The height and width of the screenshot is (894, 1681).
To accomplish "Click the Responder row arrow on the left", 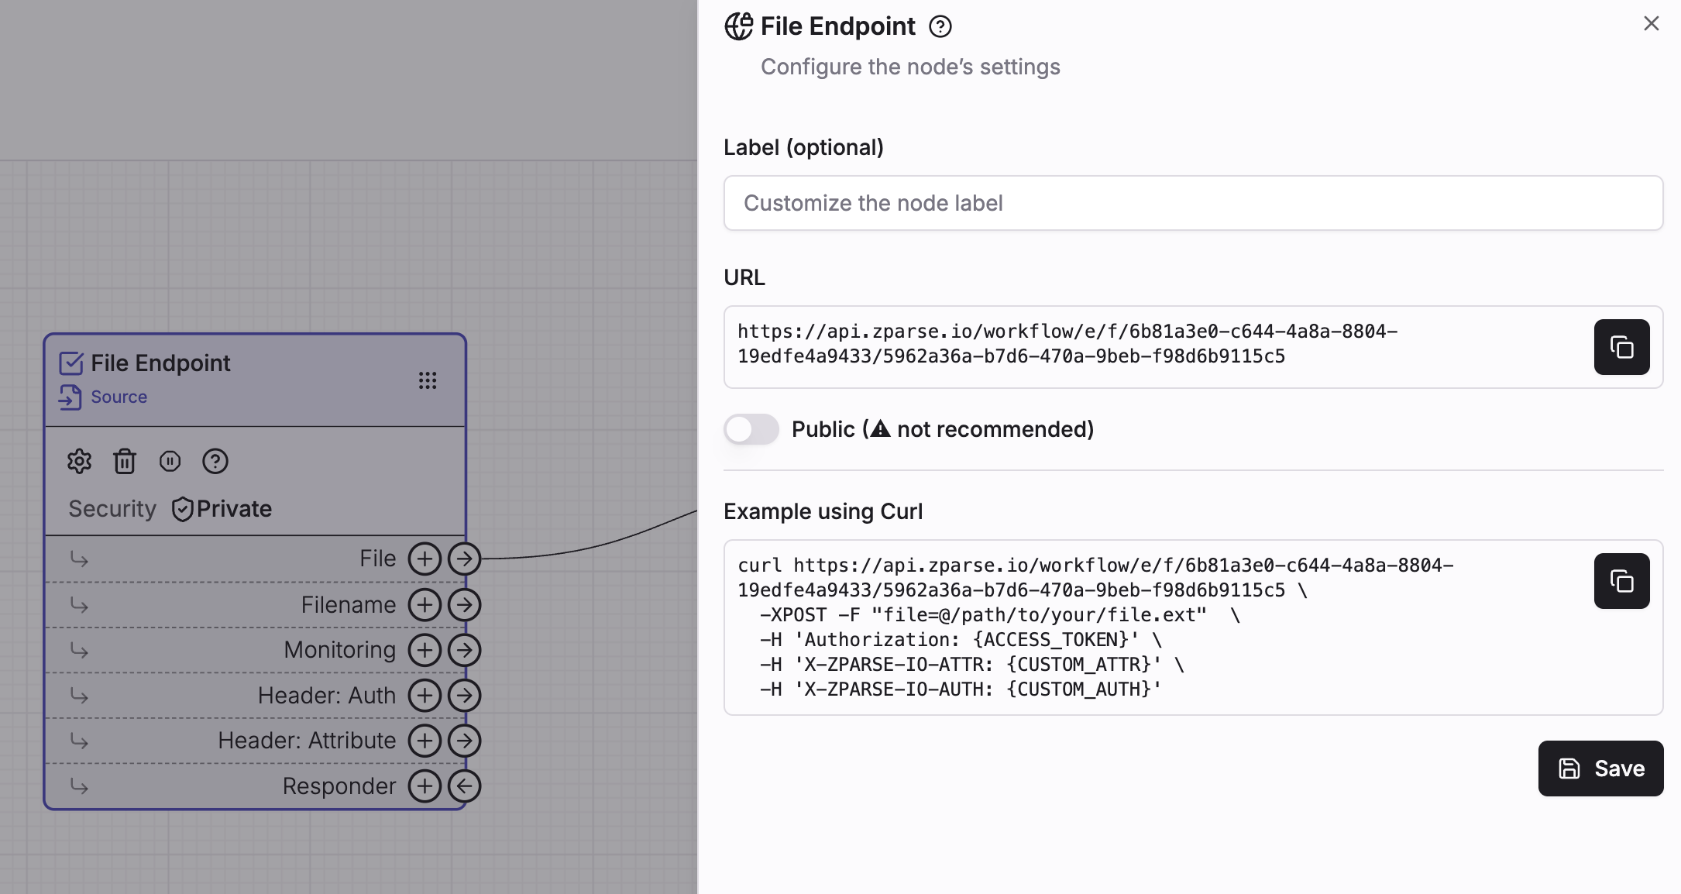I will pyautogui.click(x=79, y=786).
